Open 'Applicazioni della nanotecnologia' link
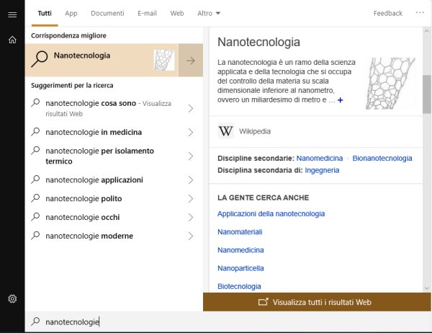432x333 pixels. click(x=271, y=214)
